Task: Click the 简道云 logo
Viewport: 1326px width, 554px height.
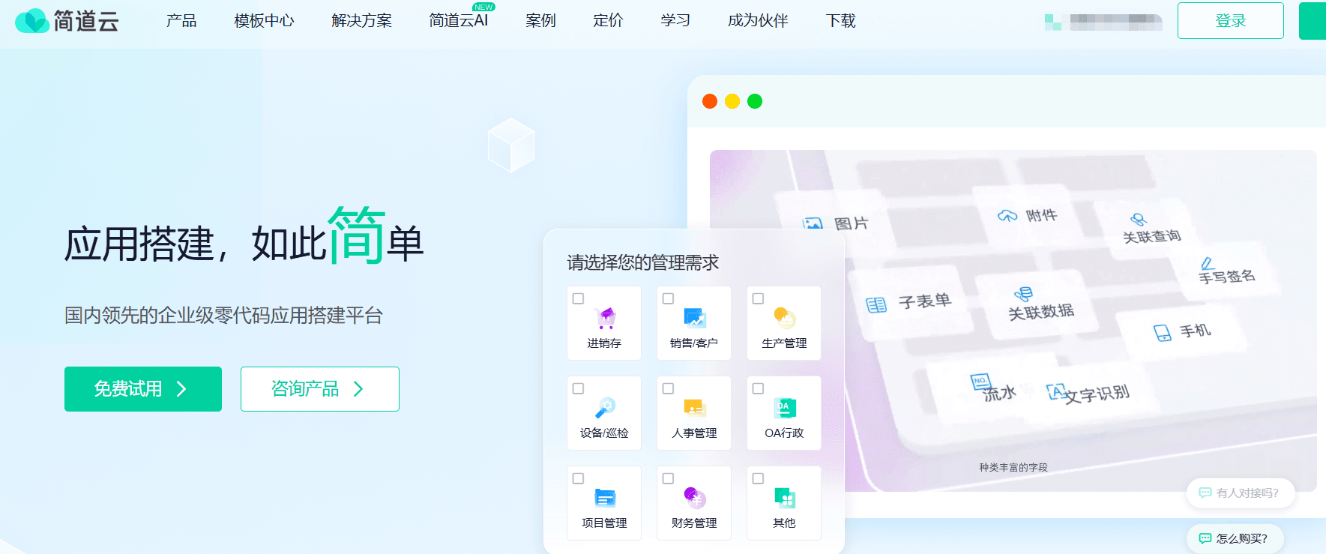Action: pyautogui.click(x=67, y=21)
